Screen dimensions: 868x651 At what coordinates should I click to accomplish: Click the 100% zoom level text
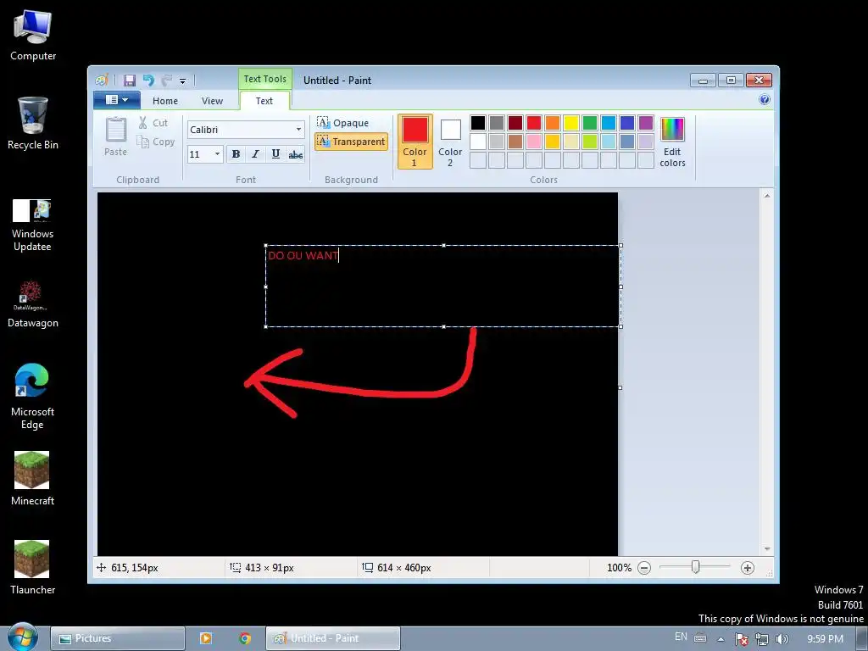(619, 567)
